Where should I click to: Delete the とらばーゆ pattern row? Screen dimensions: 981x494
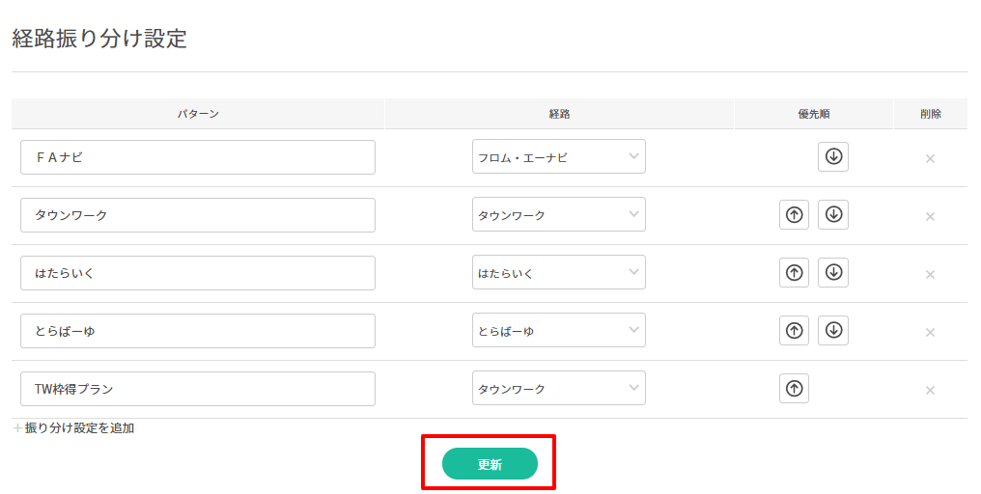pos(930,332)
